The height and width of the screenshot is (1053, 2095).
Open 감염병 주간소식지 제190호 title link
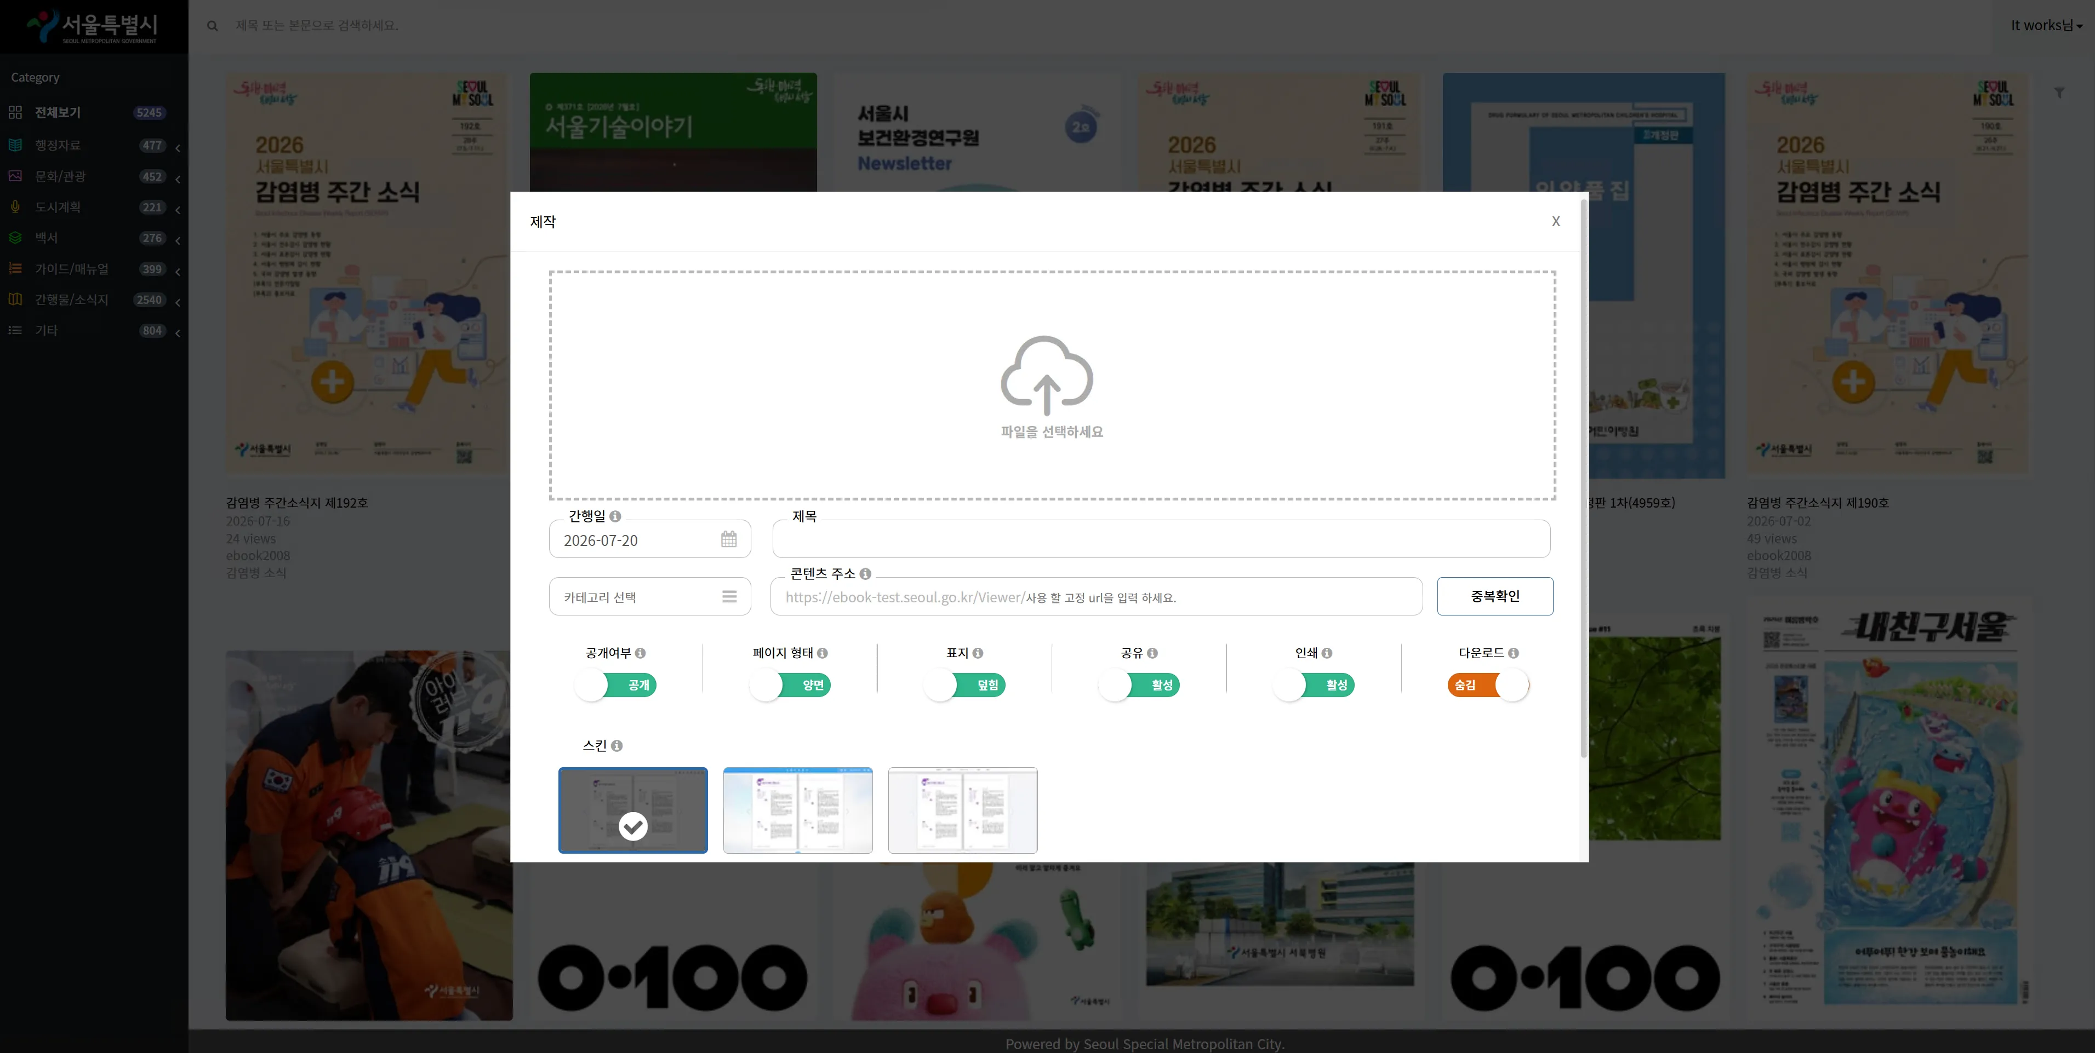point(1818,503)
